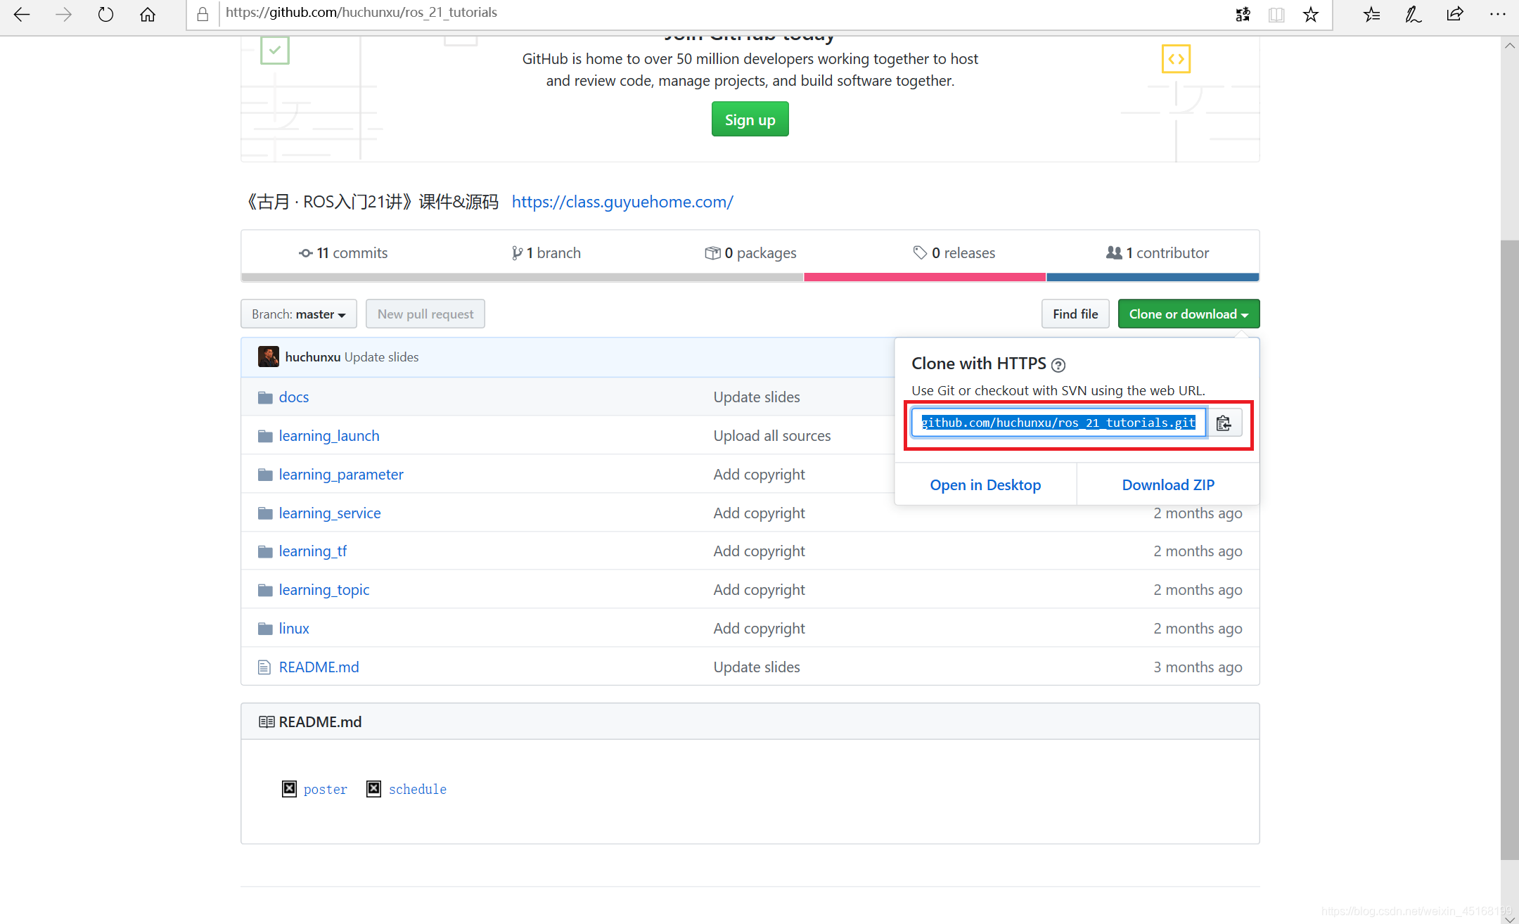1519x924 pixels.
Task: Click the learning_topic folder icon
Action: [265, 590]
